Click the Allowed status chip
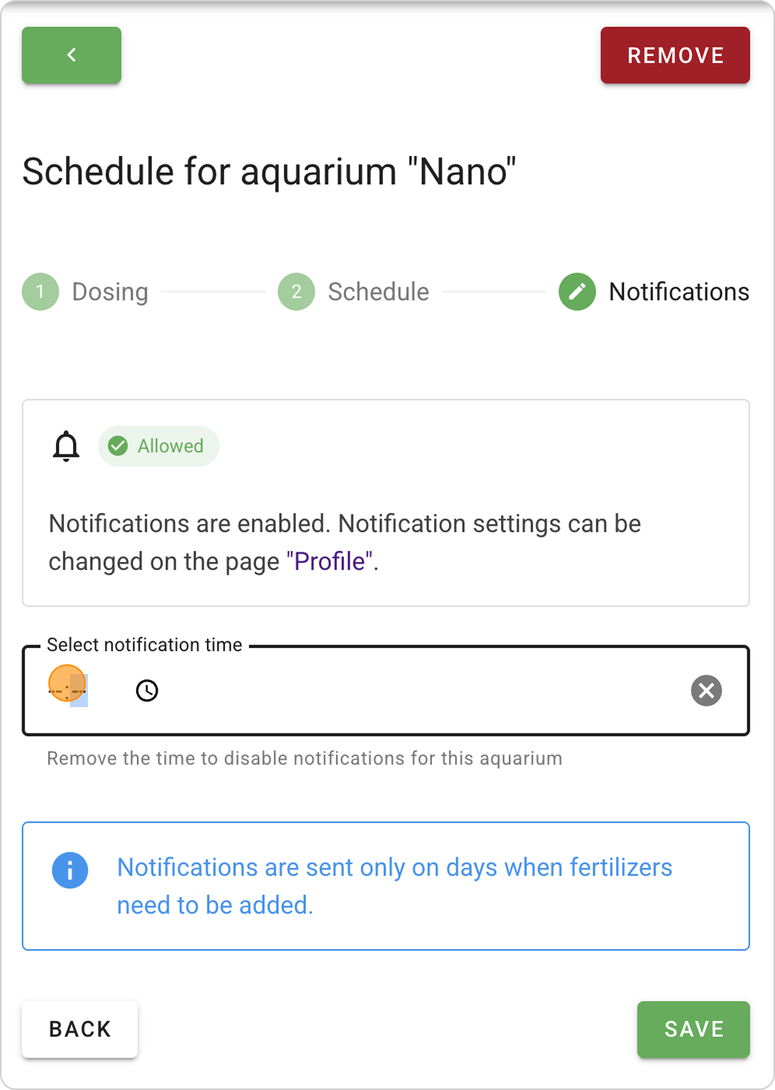The width and height of the screenshot is (775, 1090). (x=170, y=446)
